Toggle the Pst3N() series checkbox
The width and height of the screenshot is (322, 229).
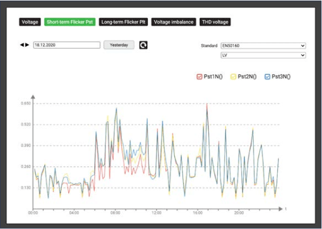coord(267,77)
